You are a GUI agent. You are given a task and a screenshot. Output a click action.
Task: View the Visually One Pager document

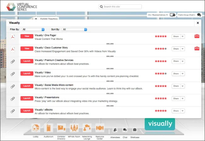[27, 36]
